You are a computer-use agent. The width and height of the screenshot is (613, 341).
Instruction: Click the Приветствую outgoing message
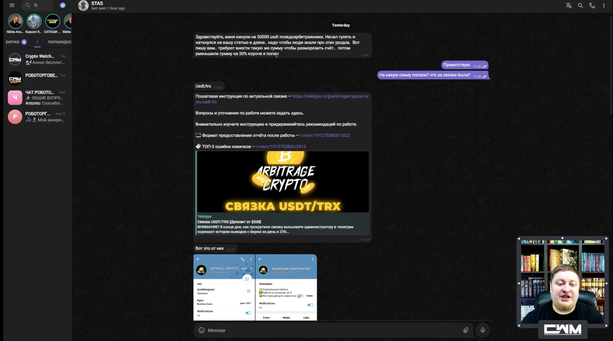point(465,65)
